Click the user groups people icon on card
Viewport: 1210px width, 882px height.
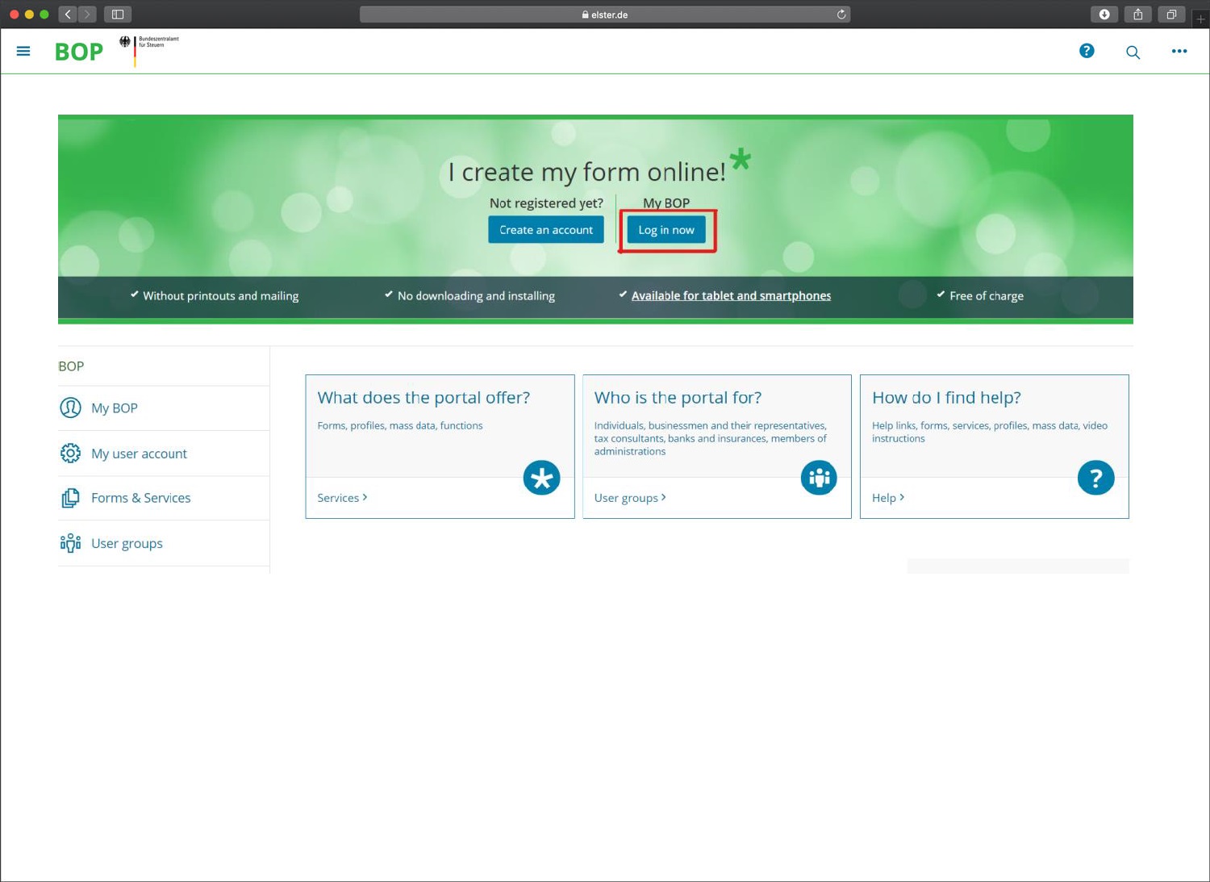[x=819, y=478]
